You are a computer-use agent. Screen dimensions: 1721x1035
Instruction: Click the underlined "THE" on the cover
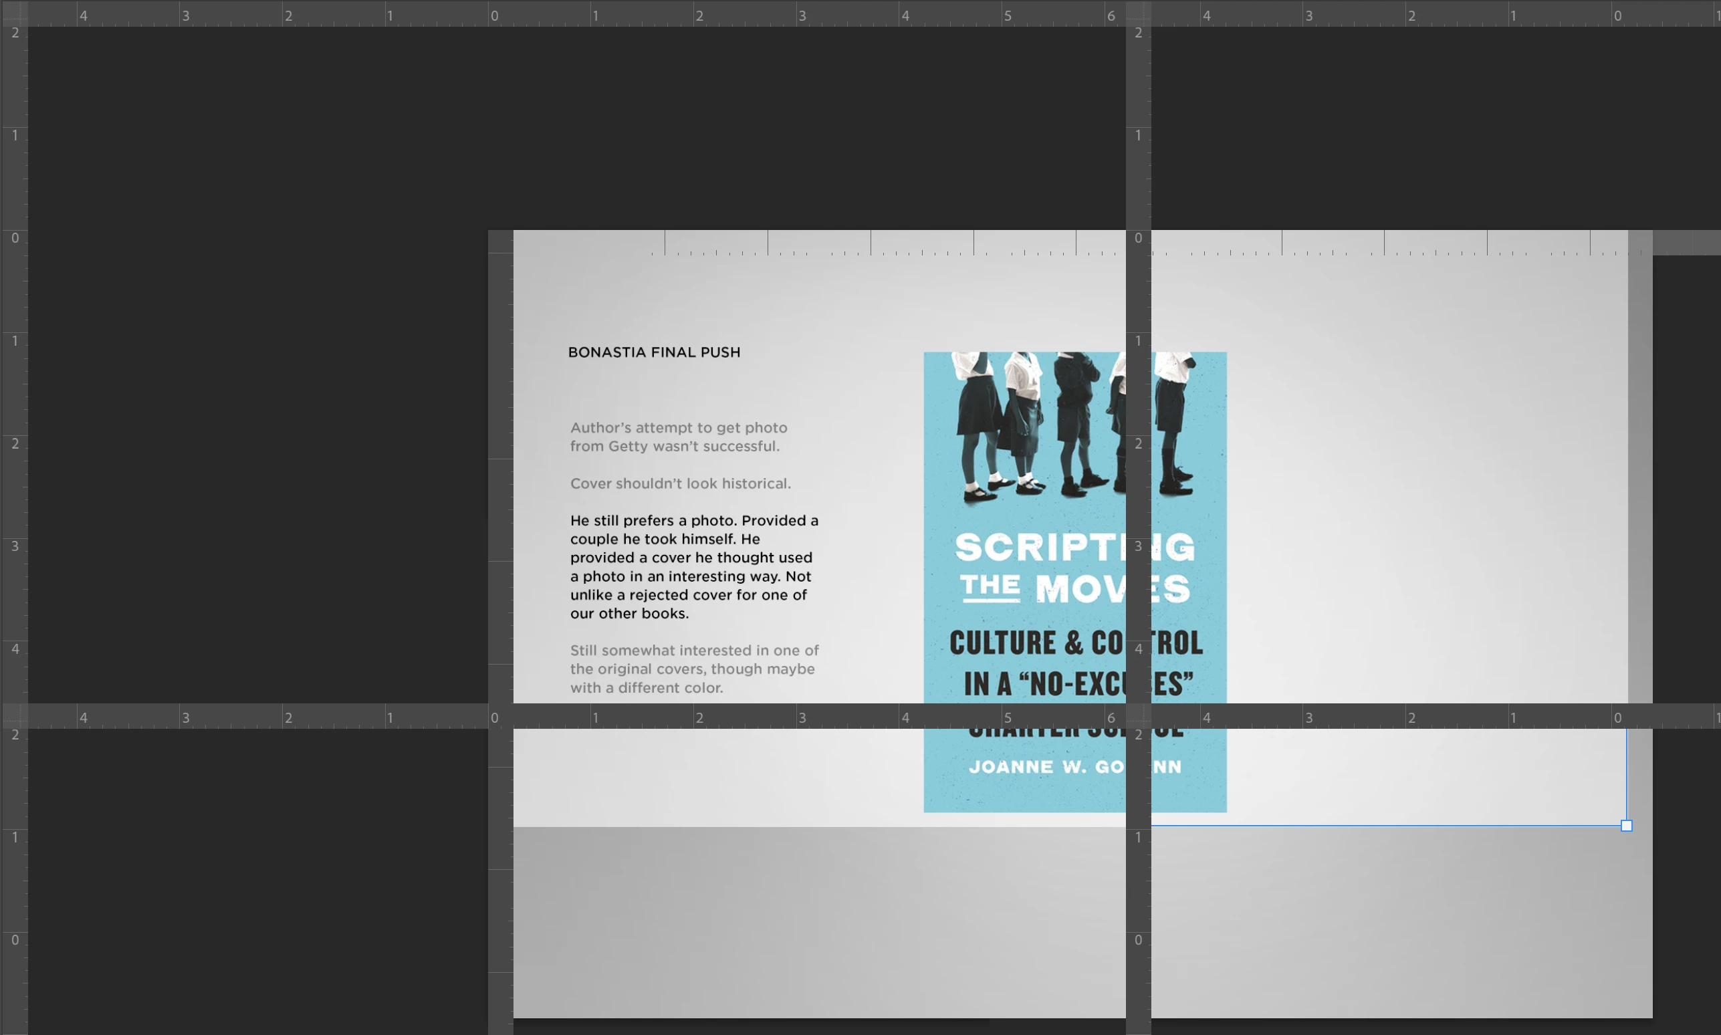pyautogui.click(x=990, y=586)
